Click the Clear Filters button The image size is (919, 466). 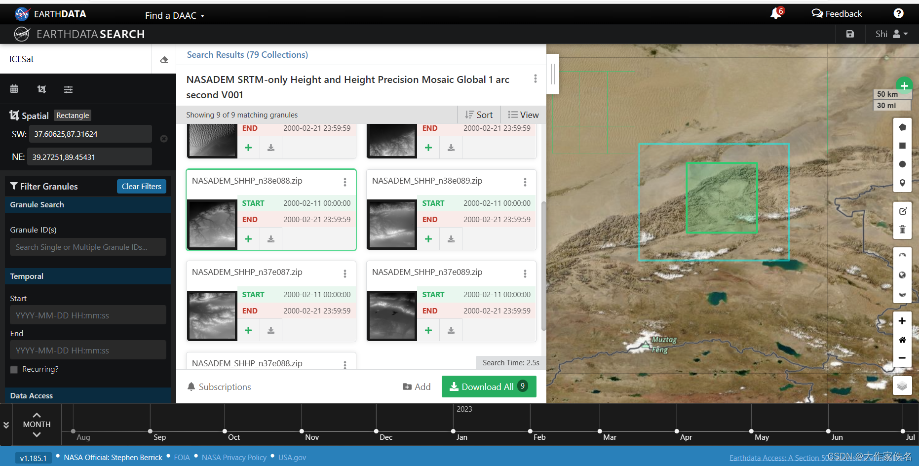[x=142, y=186]
